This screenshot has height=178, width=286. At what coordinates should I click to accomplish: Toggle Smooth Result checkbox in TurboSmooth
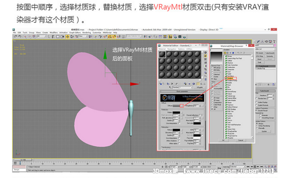(256, 111)
